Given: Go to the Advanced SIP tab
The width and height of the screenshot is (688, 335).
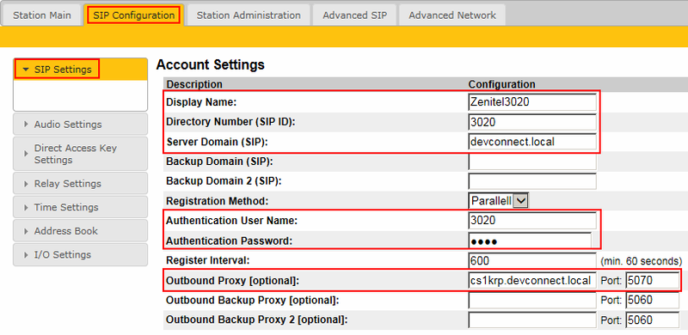Looking at the screenshot, I should 354,15.
